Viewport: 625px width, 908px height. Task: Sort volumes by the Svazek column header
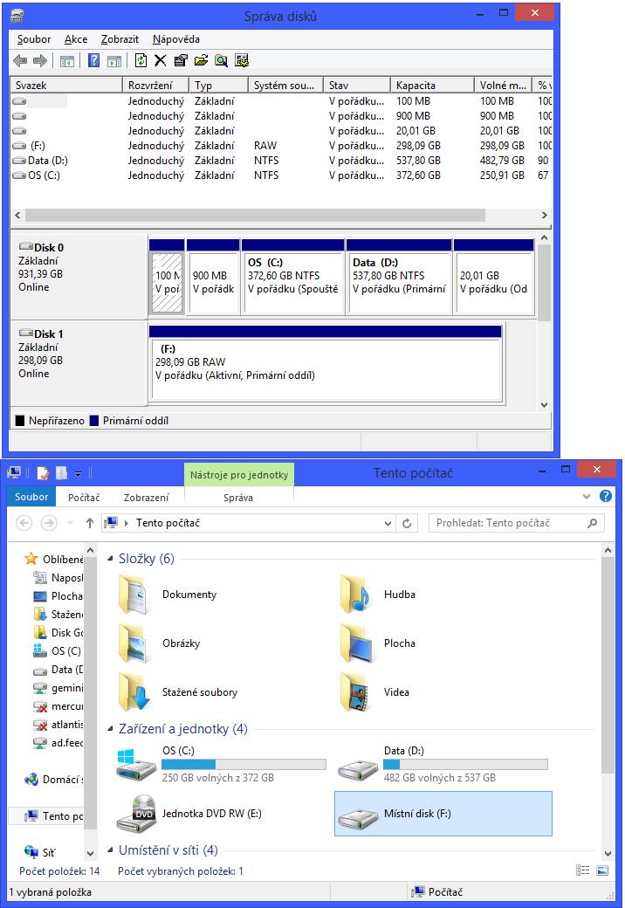click(66, 86)
